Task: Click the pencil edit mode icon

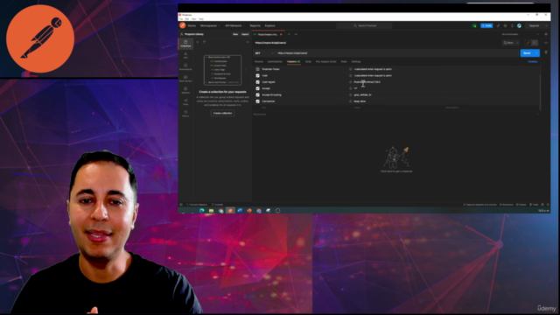Action: pos(528,43)
